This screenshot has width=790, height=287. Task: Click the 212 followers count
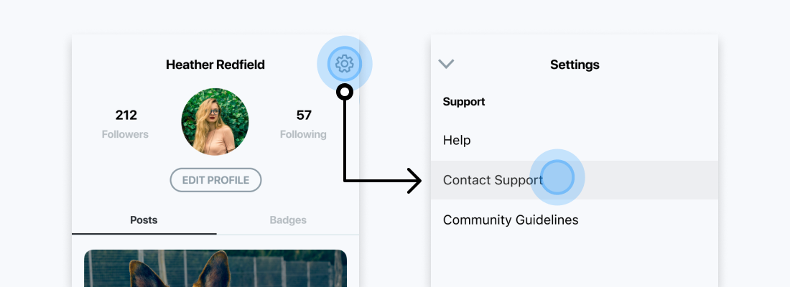coord(126,116)
